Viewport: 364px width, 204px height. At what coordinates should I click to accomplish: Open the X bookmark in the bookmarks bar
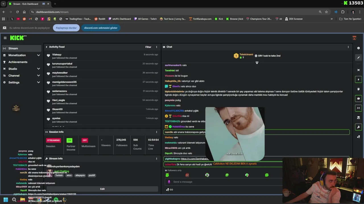point(12,19)
